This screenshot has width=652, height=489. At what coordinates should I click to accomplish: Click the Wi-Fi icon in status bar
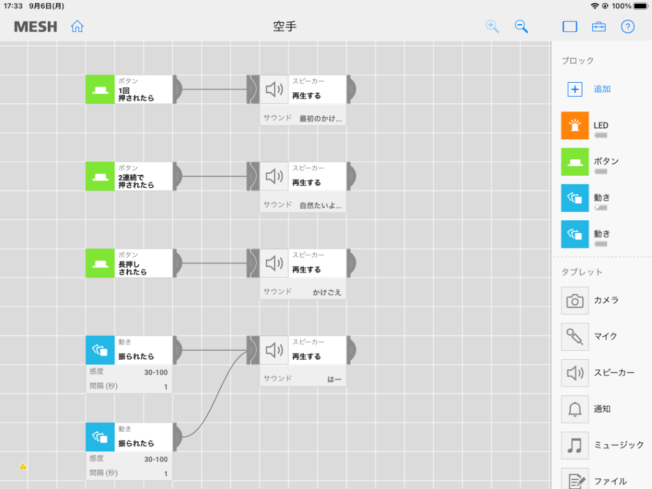[595, 6]
